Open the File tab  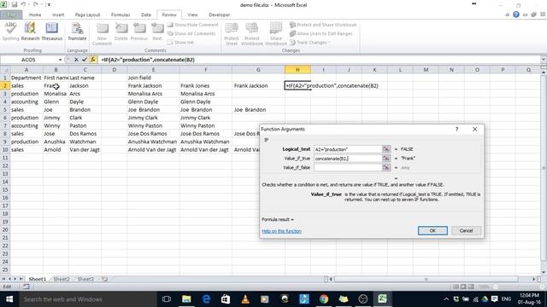11,15
